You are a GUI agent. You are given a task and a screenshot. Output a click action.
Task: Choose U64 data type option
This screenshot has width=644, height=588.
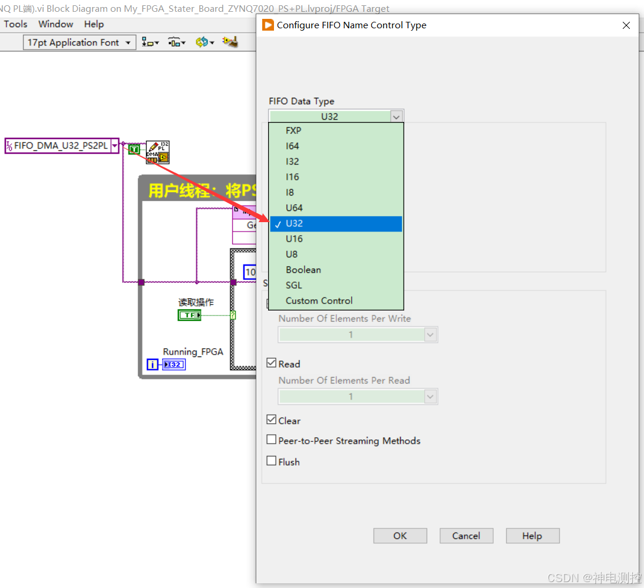point(336,208)
